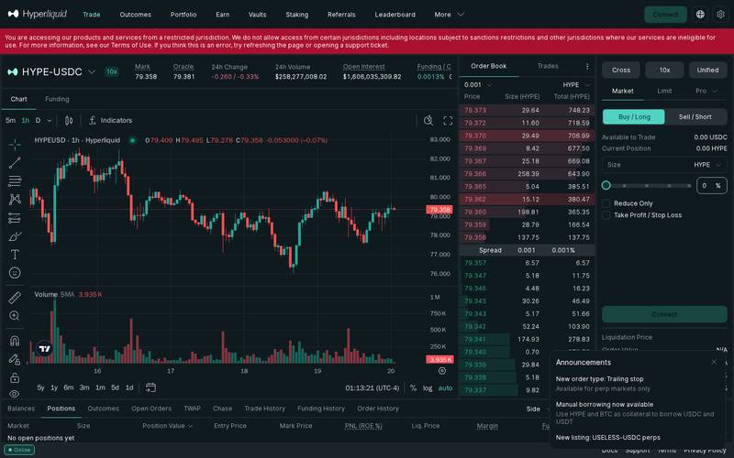The height and width of the screenshot is (458, 734).
Task: Select the Buy / Long side
Action: point(634,117)
